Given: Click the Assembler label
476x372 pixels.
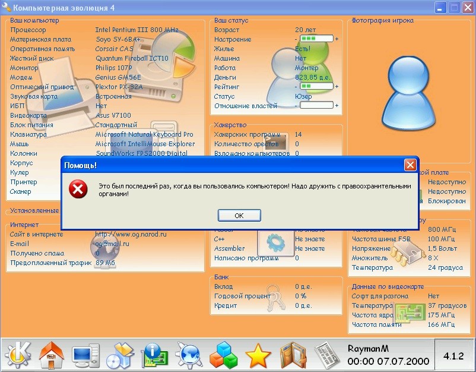Looking at the screenshot, I should [x=229, y=248].
